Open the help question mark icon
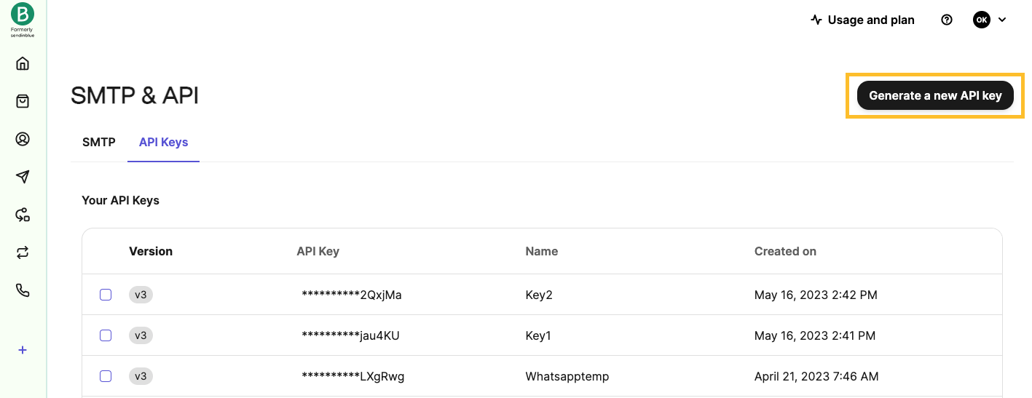Viewport: 1032px width, 398px height. (947, 20)
